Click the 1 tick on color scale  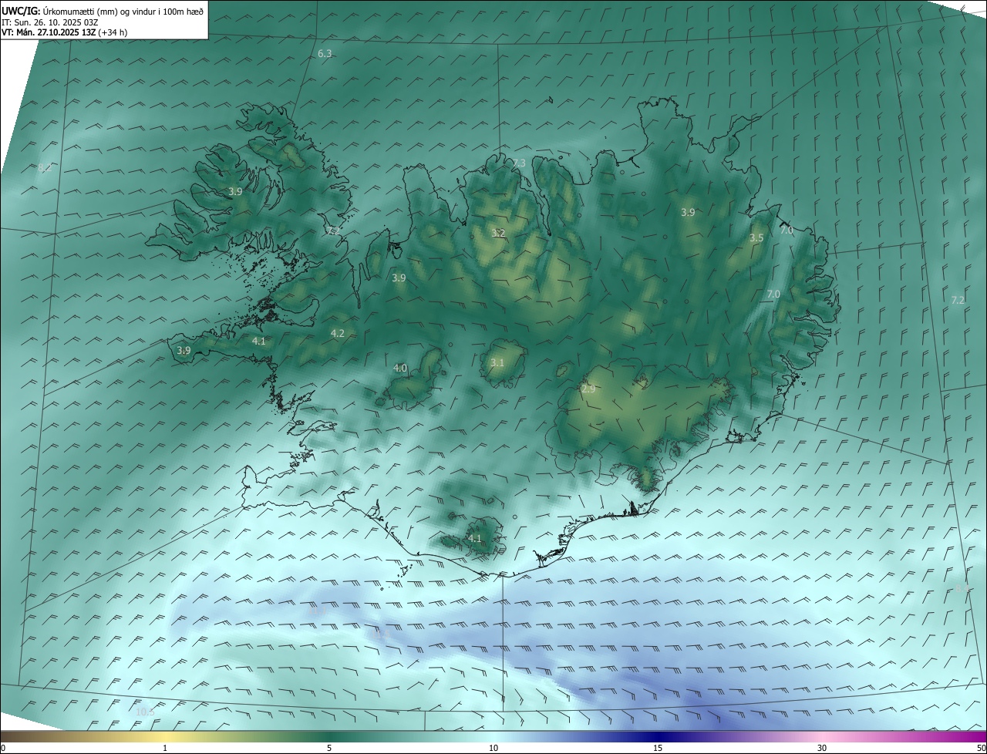click(165, 748)
